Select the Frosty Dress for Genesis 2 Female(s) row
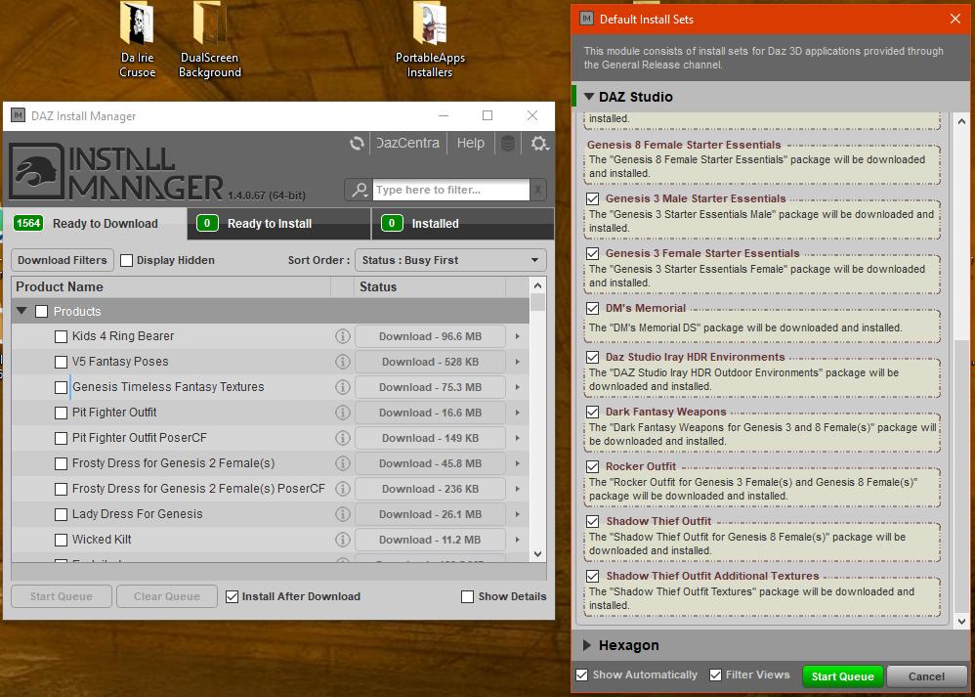Viewport: 975px width, 697px height. pos(271,463)
